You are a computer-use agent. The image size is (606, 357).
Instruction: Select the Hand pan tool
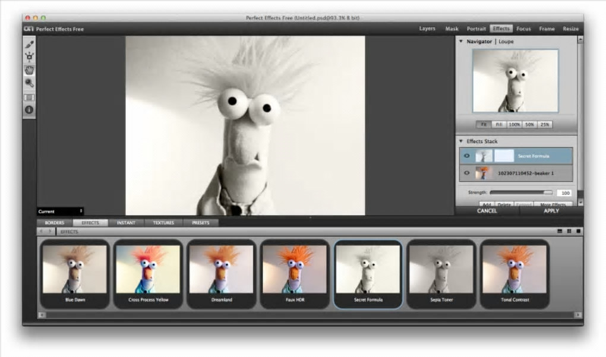pos(29,70)
